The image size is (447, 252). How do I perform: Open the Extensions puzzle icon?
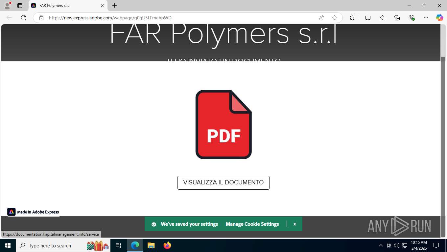pyautogui.click(x=352, y=18)
